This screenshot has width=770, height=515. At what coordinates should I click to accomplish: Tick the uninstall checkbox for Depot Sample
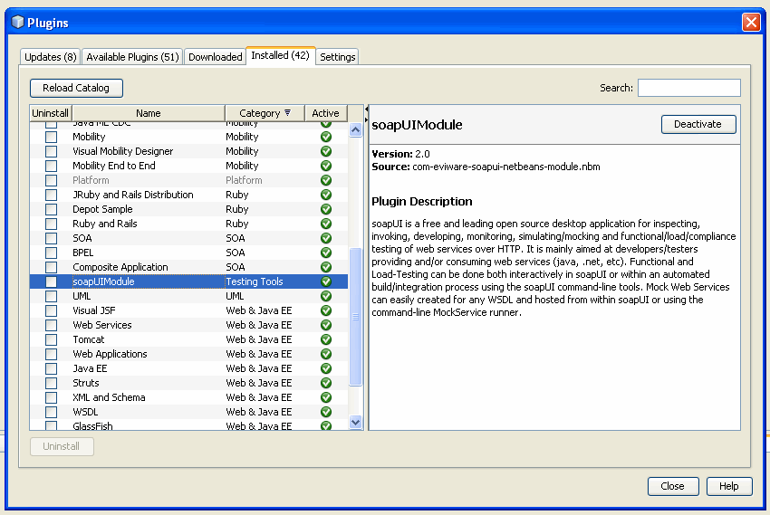pos(51,209)
